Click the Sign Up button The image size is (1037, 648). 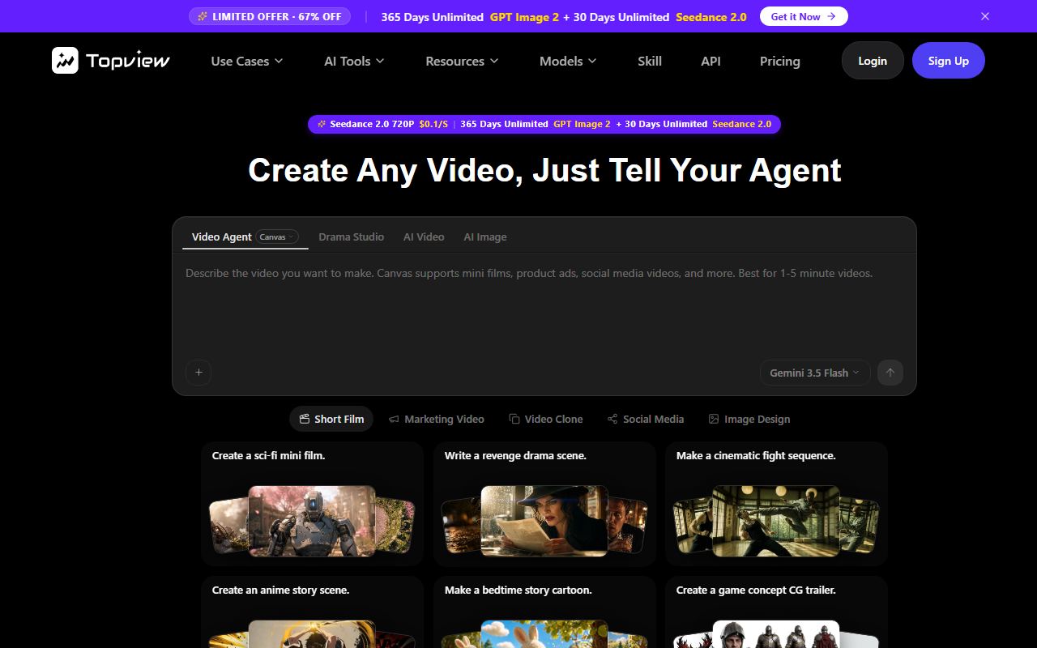[949, 61]
